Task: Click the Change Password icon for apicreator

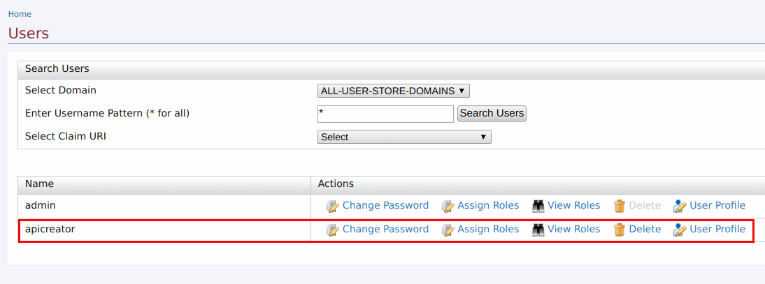Action: 332,230
